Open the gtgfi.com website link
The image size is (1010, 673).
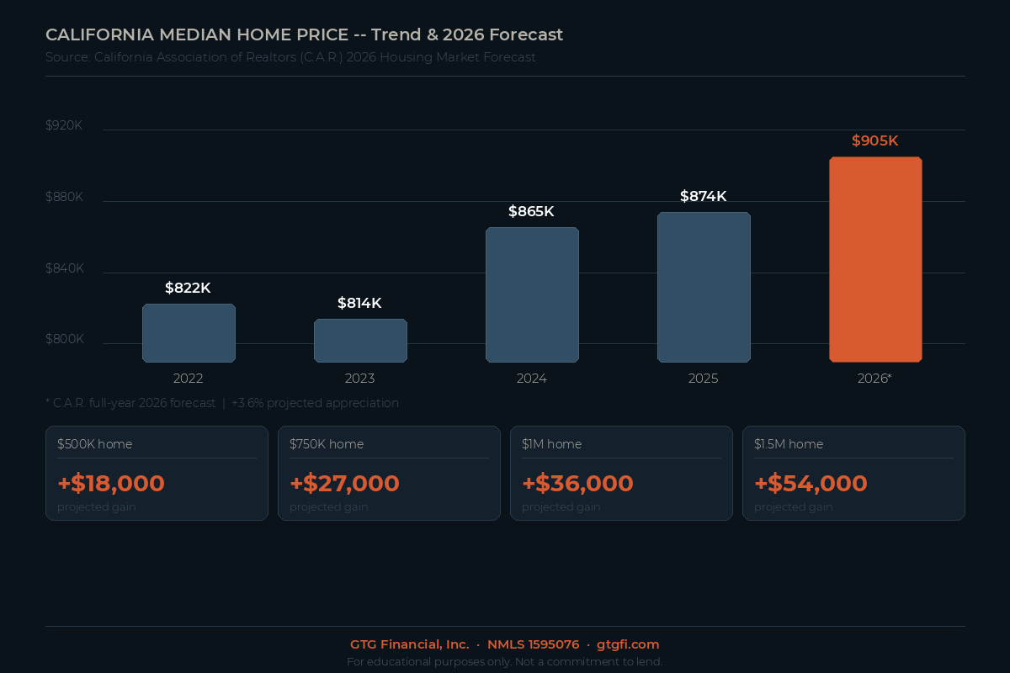[628, 644]
